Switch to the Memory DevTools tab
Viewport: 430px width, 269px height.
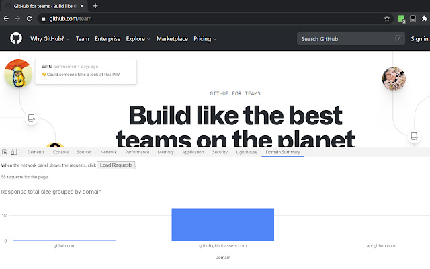click(166, 152)
